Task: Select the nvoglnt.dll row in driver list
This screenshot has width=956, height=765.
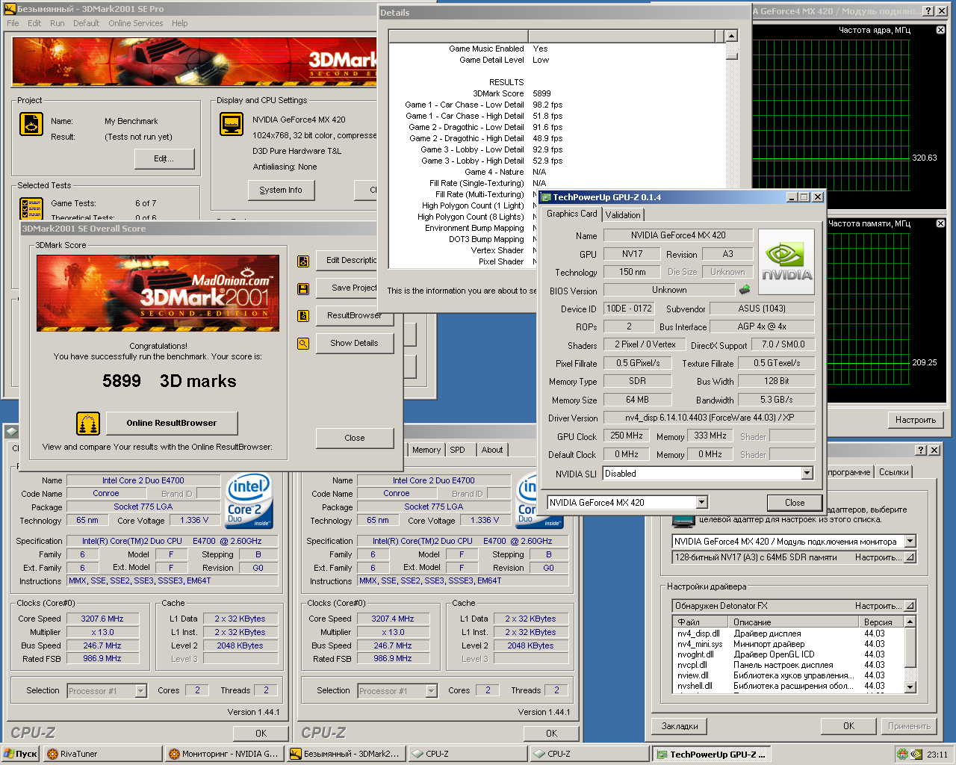Action: [789, 654]
